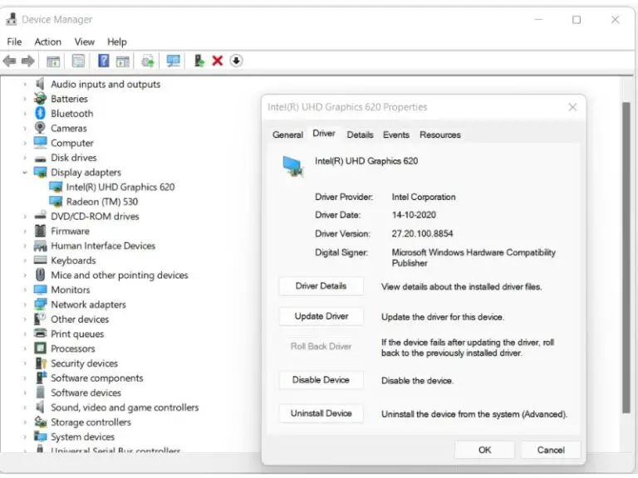Switch to the Events tab
Viewport: 638px width, 478px height.
click(395, 134)
